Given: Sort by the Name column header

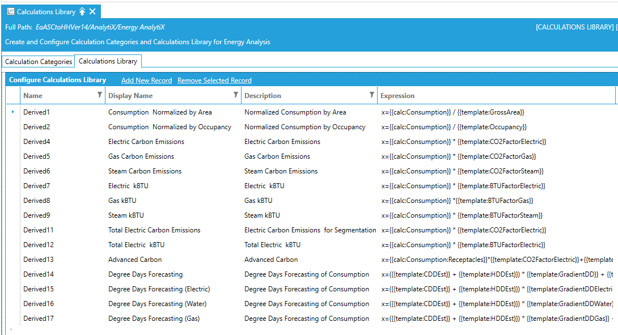Looking at the screenshot, I should [33, 96].
